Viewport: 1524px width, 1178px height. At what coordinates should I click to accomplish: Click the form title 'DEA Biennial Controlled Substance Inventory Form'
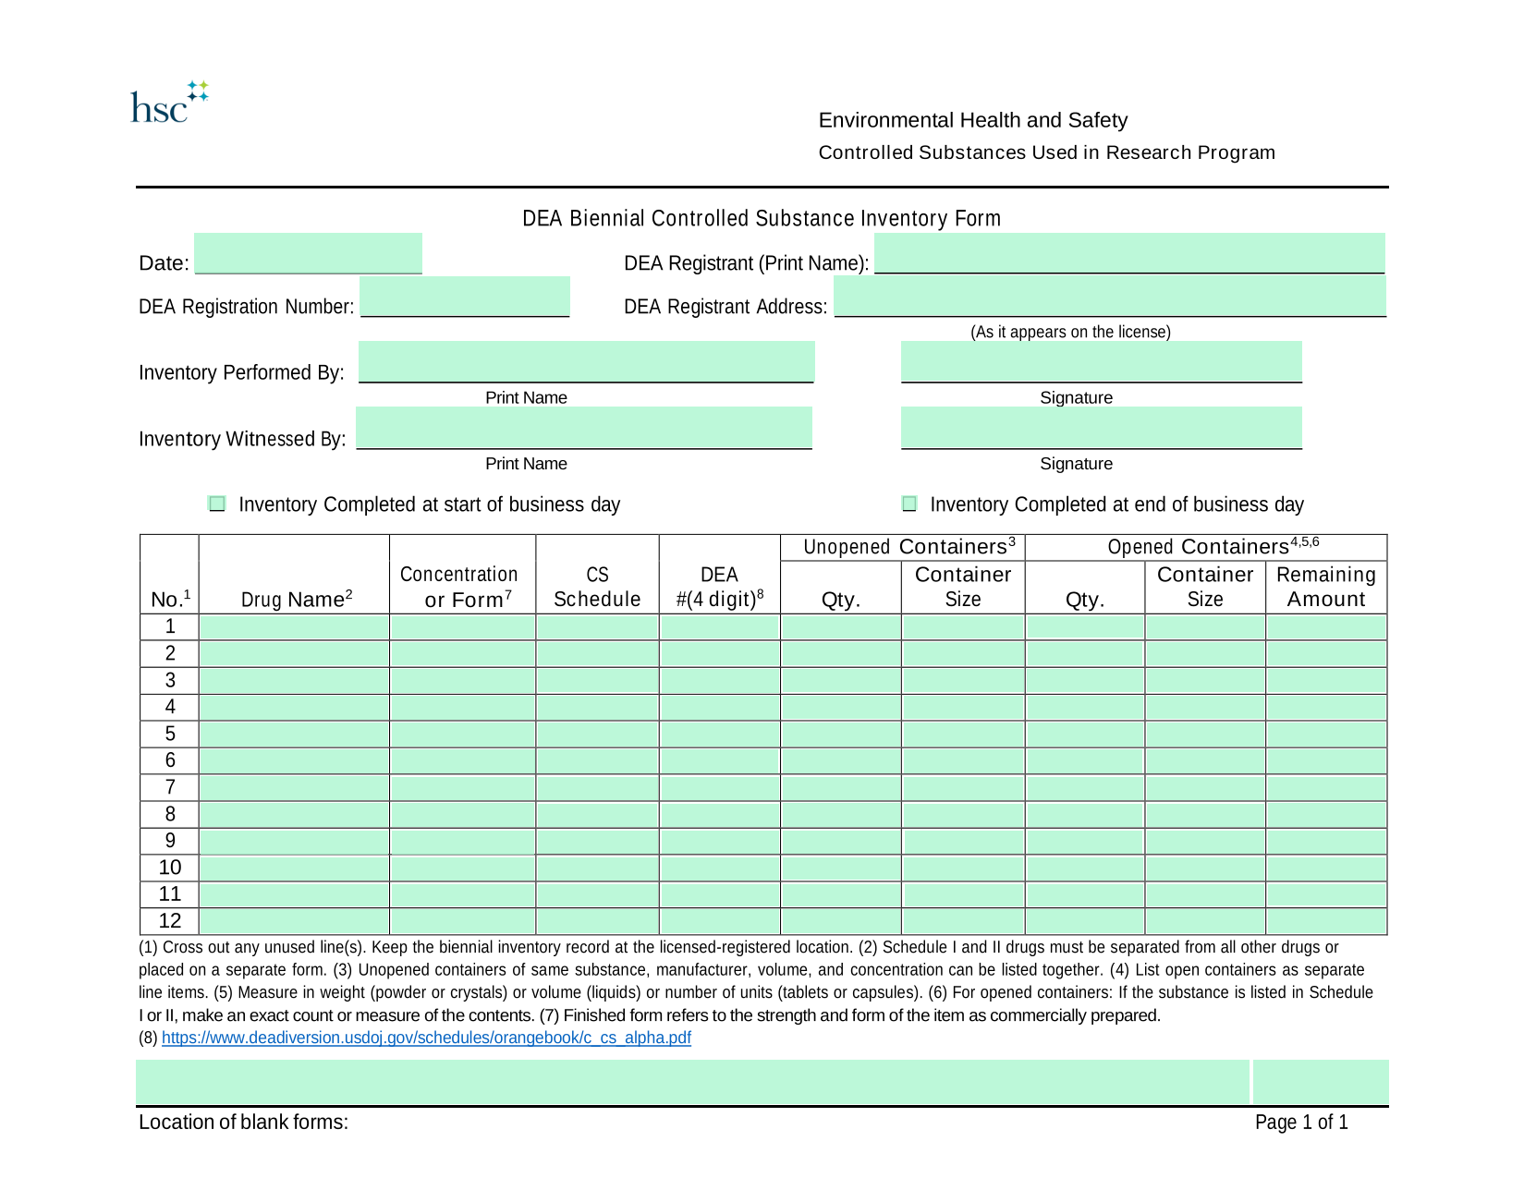pos(762,219)
